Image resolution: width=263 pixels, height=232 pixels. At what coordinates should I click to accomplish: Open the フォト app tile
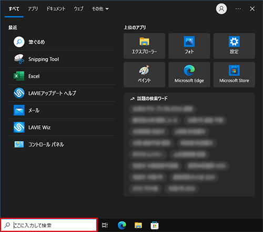[x=189, y=46]
